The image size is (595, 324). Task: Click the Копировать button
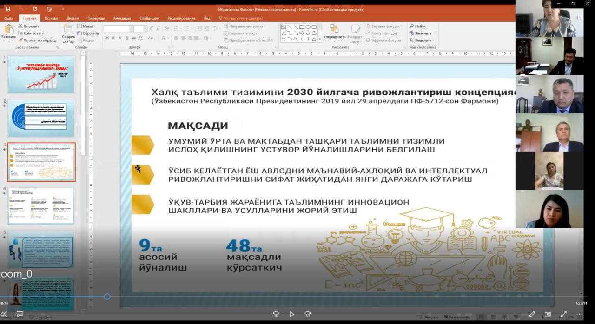pyautogui.click(x=32, y=33)
